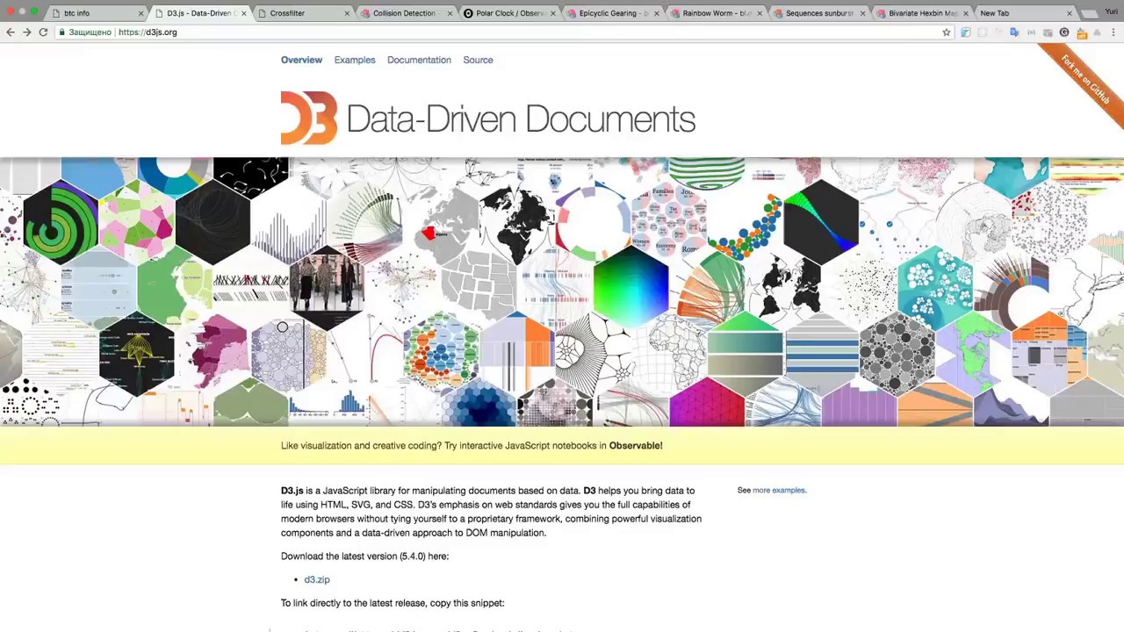Open the teal hexagon with white bubble clusters
Screen dimensions: 1124x632
point(935,286)
